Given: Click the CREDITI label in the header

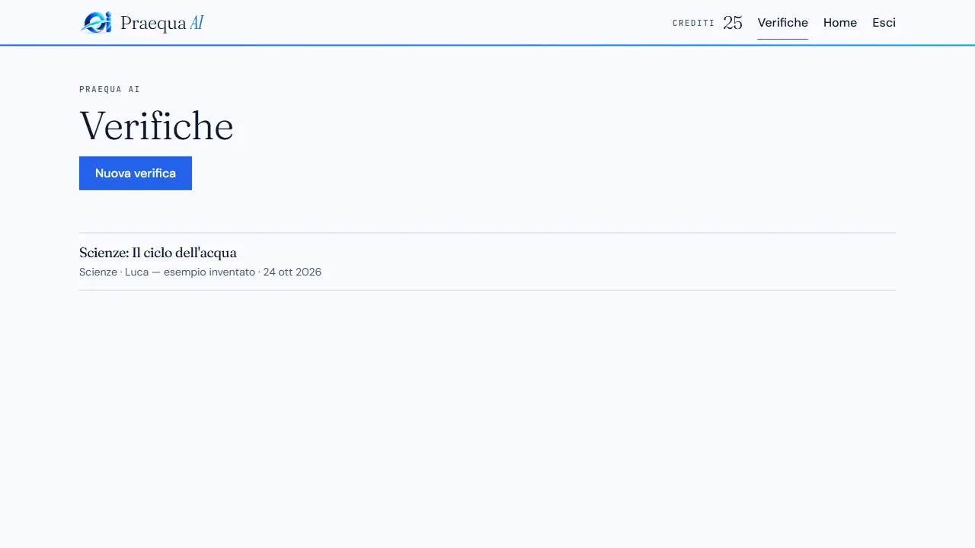Looking at the screenshot, I should coord(693,23).
